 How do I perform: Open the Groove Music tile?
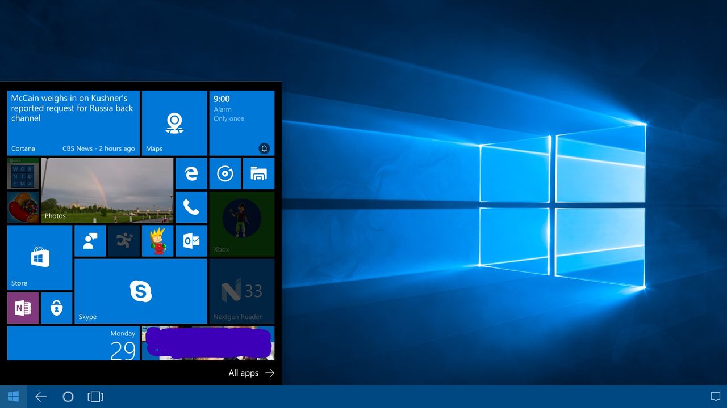pyautogui.click(x=225, y=173)
